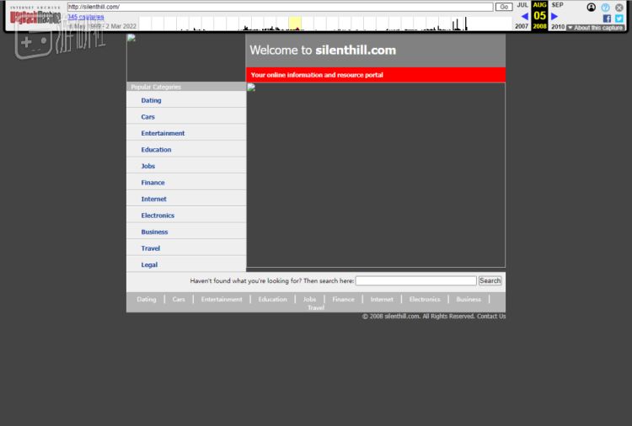Select Education in the footer navigation
Viewport: 632px width, 426px height.
(x=272, y=299)
